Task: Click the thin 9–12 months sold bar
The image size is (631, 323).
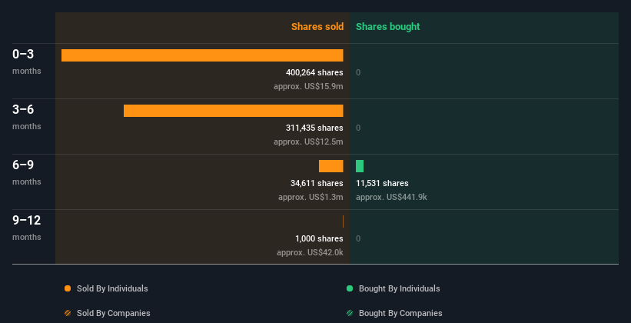Action: (343, 221)
